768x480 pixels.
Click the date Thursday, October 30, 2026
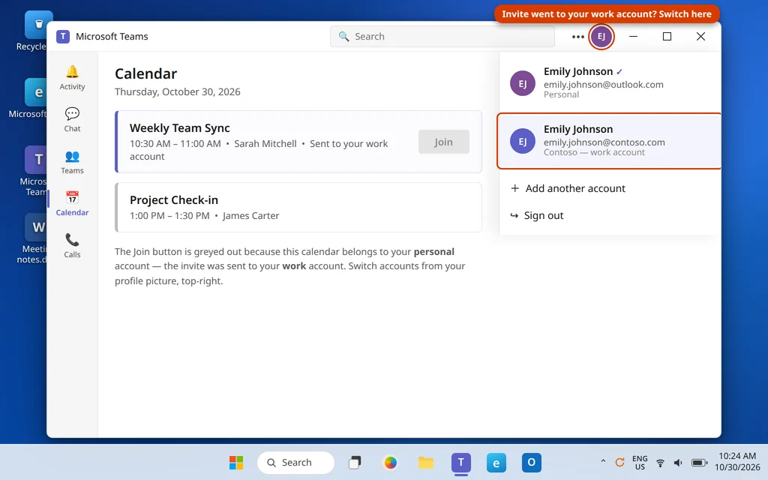(177, 91)
